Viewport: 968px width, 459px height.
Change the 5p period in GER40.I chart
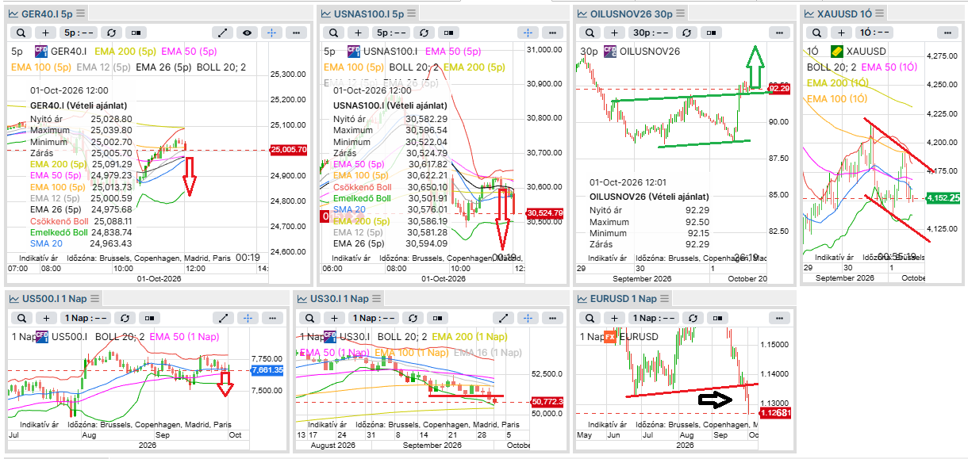[x=79, y=33]
